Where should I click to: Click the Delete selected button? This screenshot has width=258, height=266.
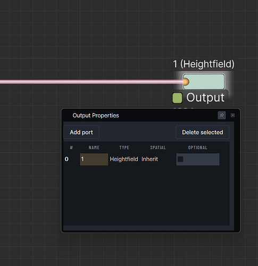pyautogui.click(x=202, y=132)
